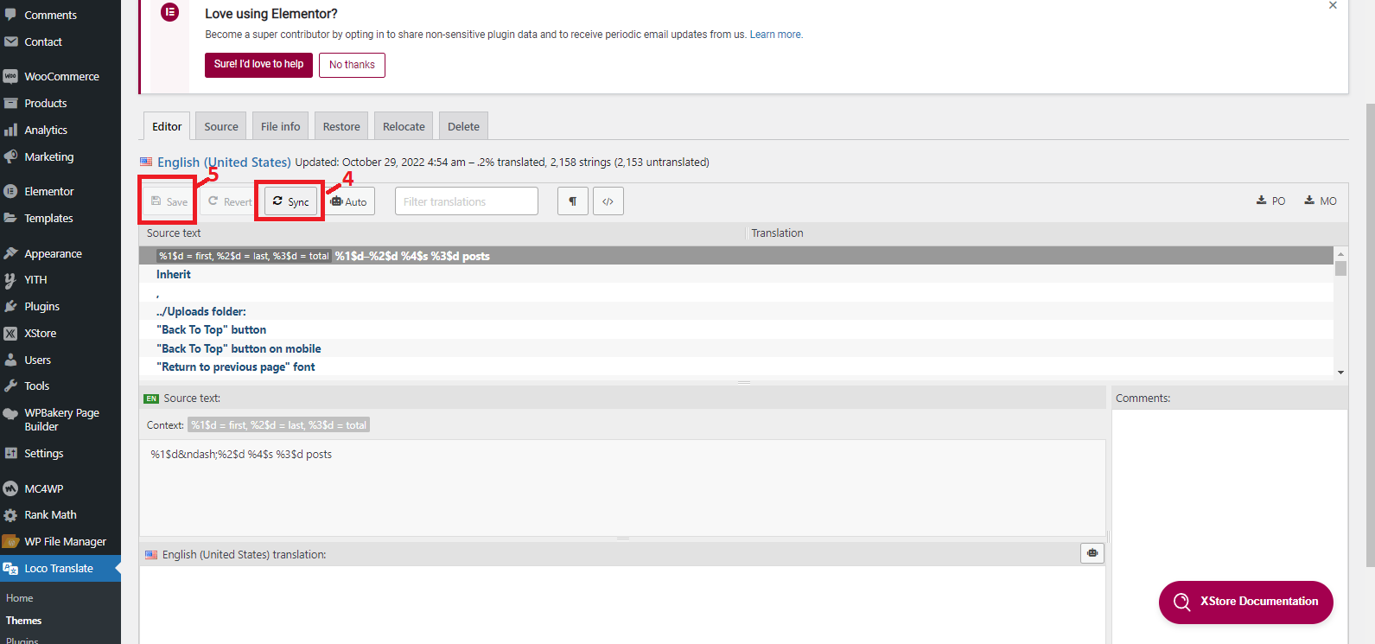The height and width of the screenshot is (644, 1375).
Task: Open WPBakery Page Builder
Action: [60, 419]
